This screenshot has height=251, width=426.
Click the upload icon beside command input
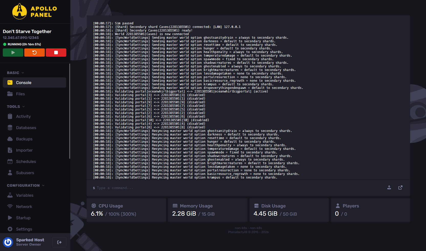pyautogui.click(x=389, y=187)
